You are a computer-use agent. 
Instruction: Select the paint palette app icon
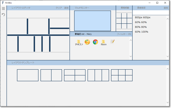tap(87, 42)
